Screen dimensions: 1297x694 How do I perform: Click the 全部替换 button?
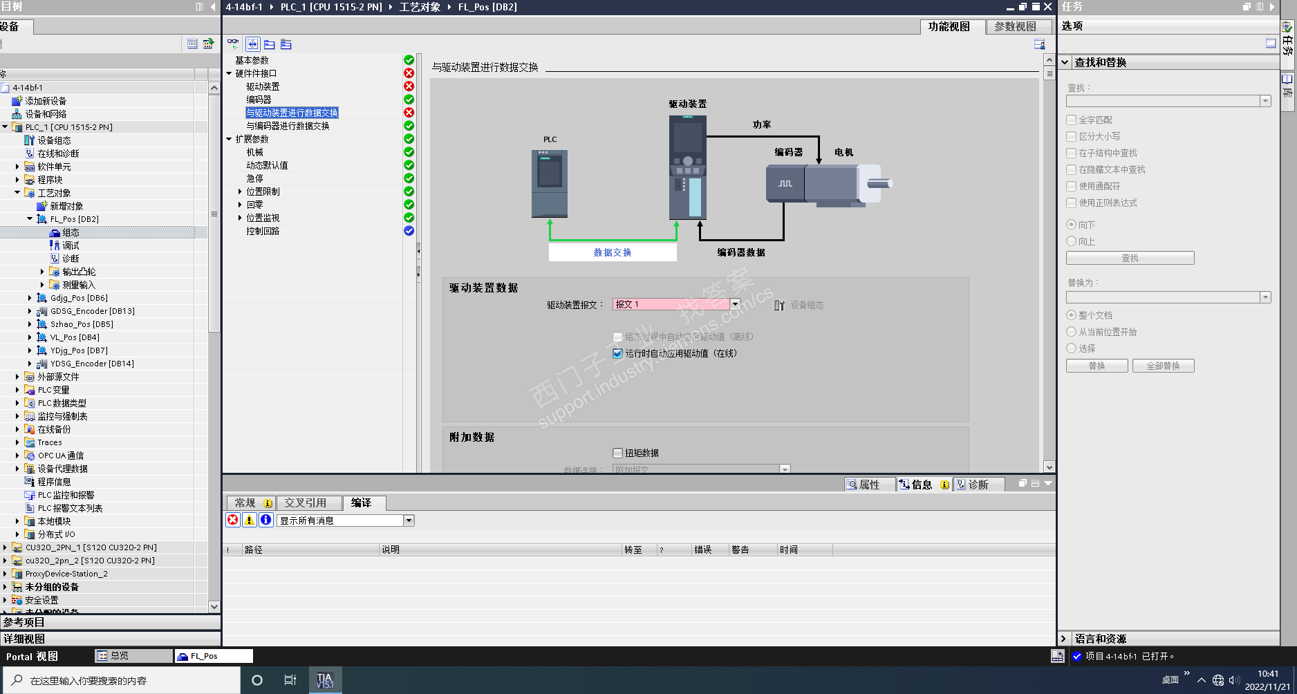[x=1163, y=366]
